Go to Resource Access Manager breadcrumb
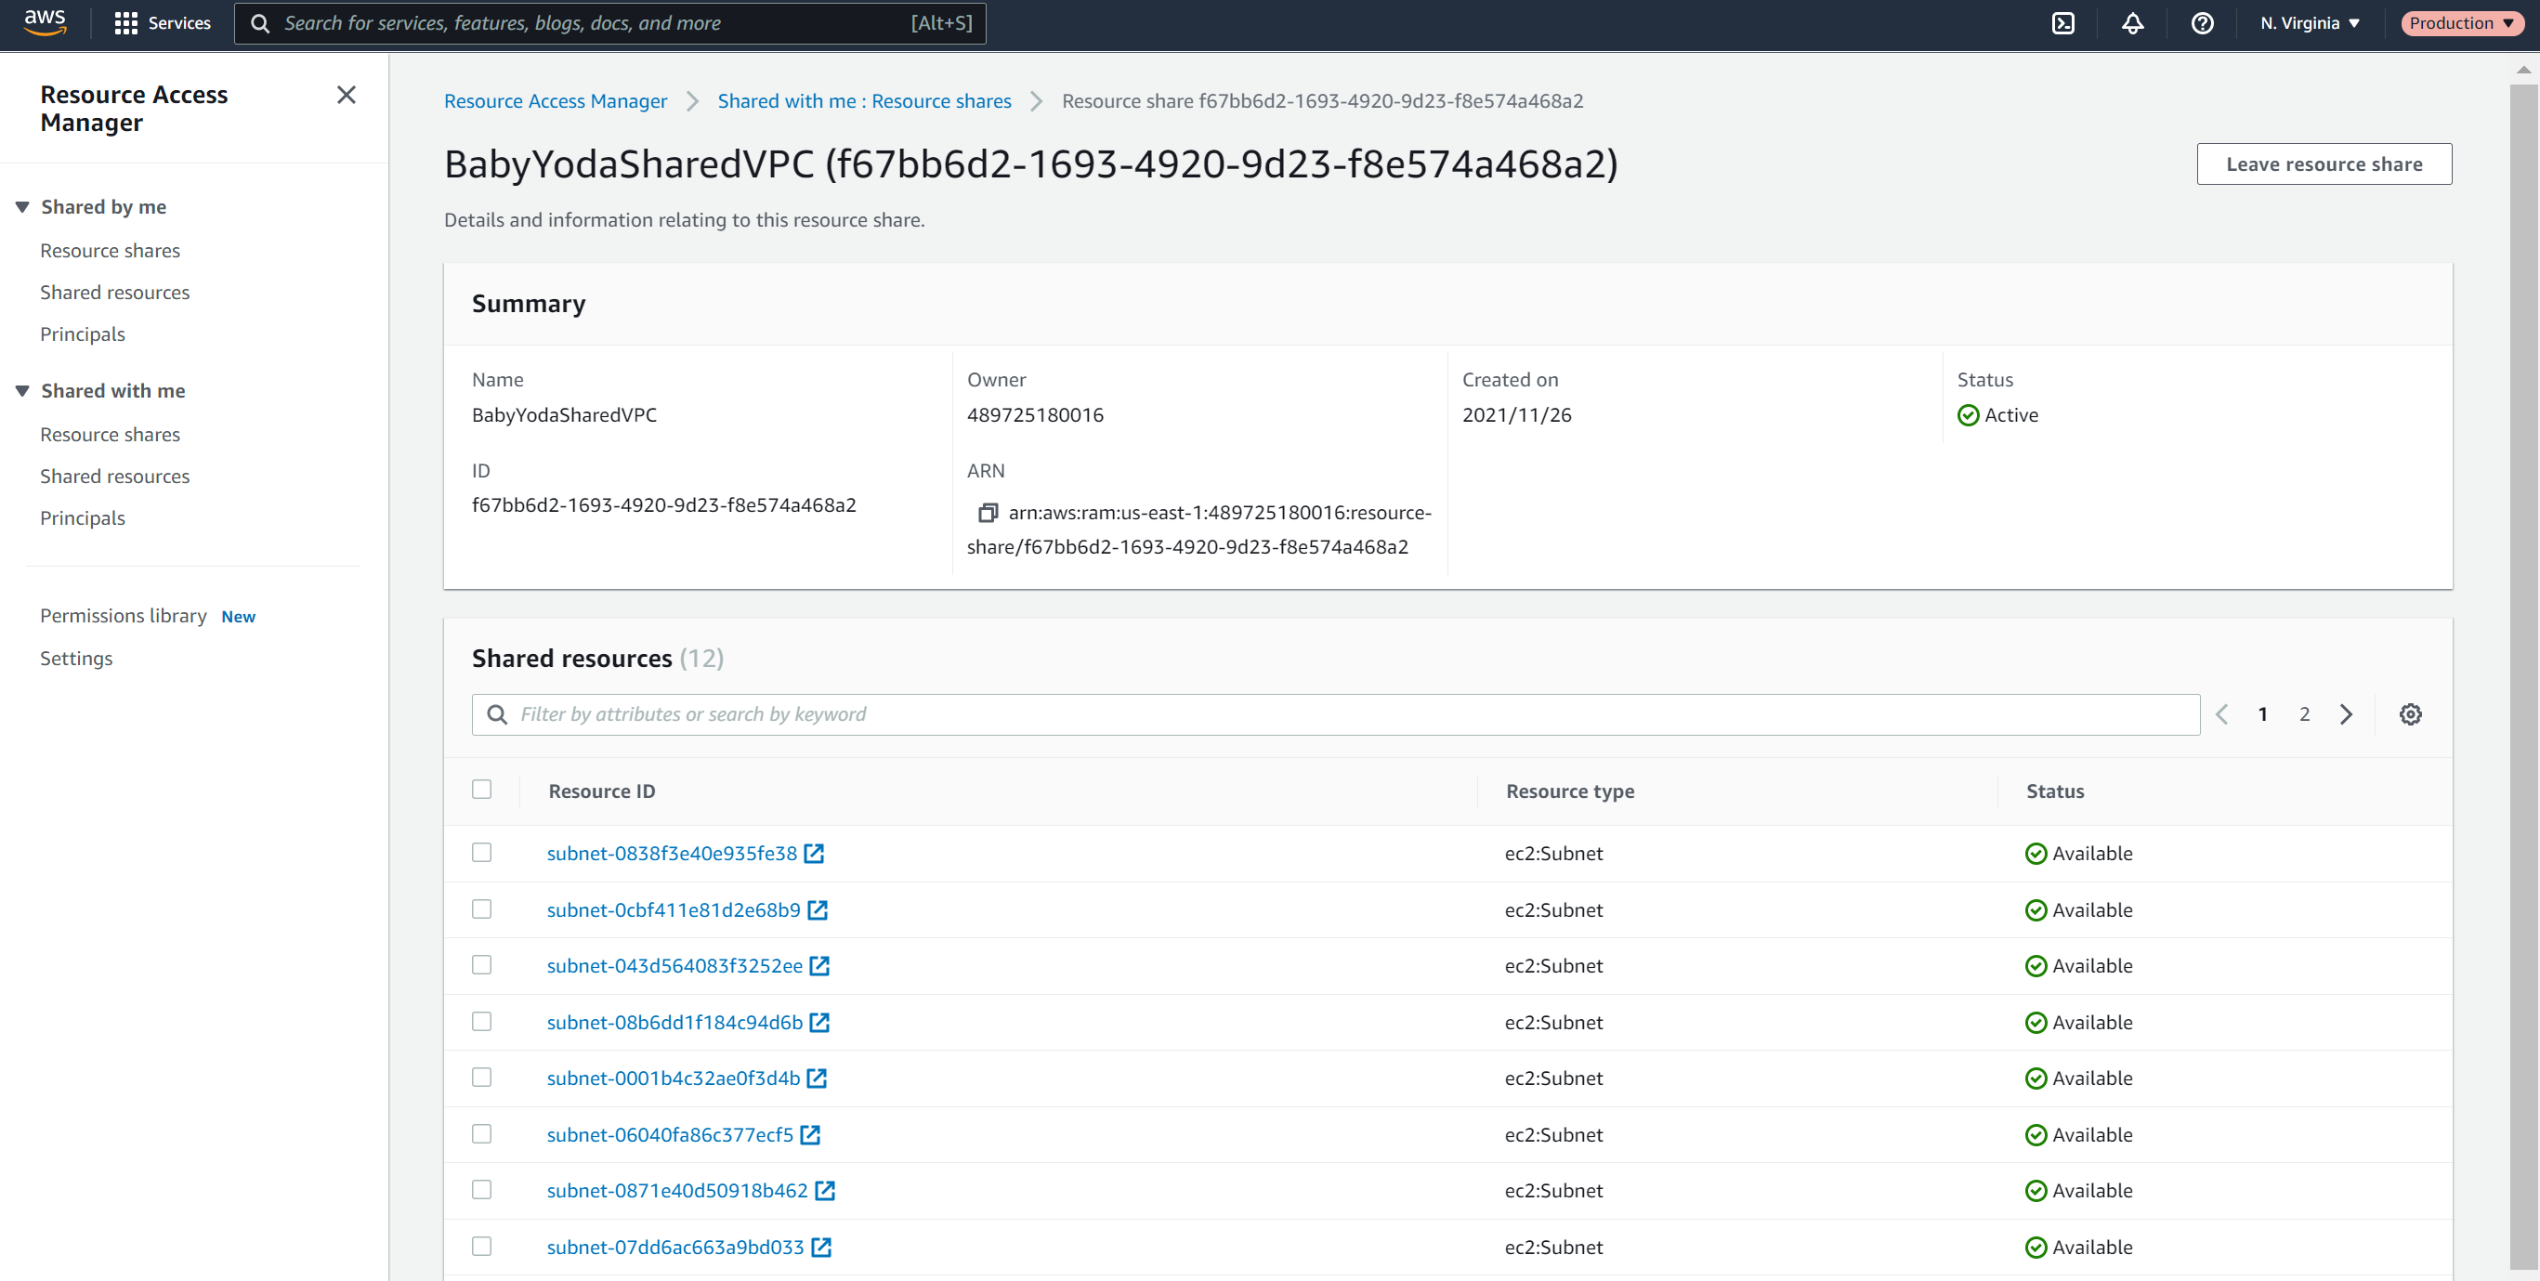 (556, 100)
